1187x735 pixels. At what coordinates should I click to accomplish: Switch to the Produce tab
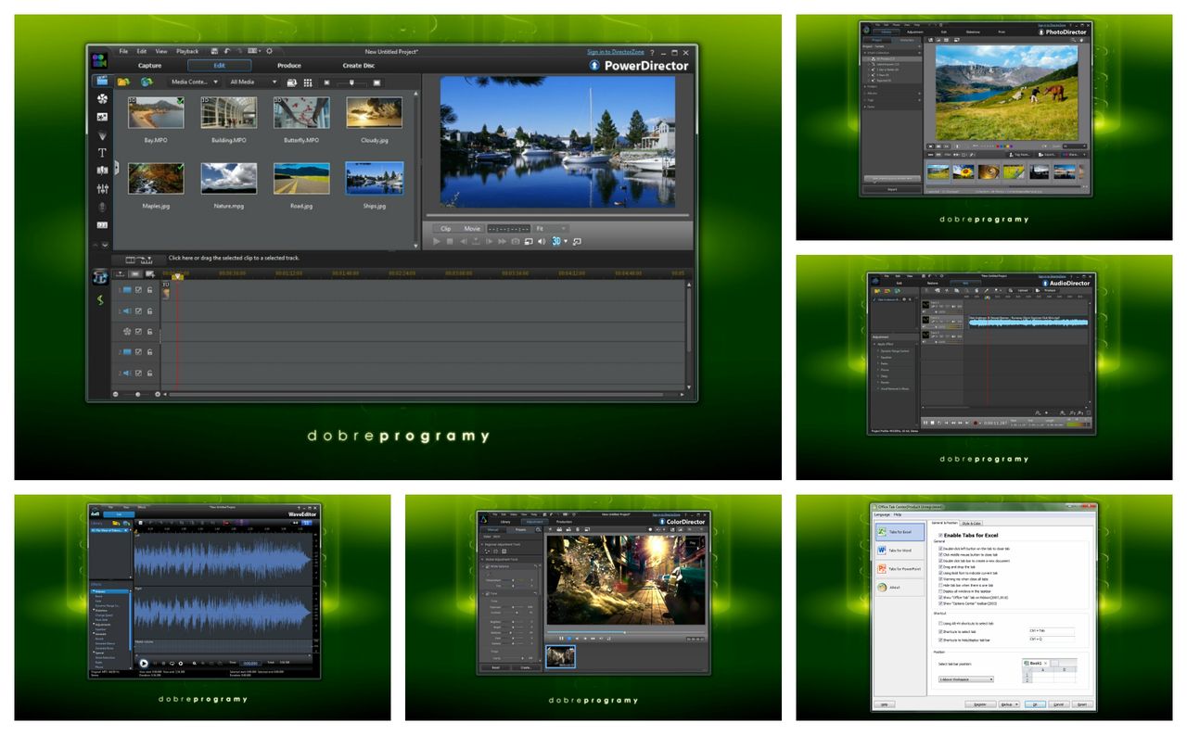pyautogui.click(x=289, y=65)
